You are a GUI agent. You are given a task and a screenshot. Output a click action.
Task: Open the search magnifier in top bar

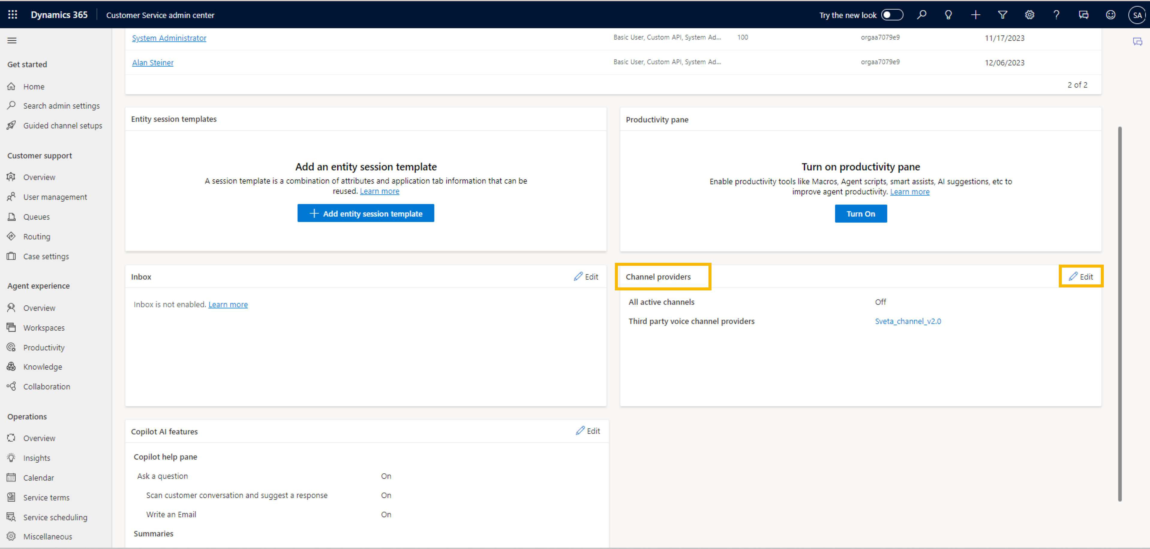tap(921, 15)
